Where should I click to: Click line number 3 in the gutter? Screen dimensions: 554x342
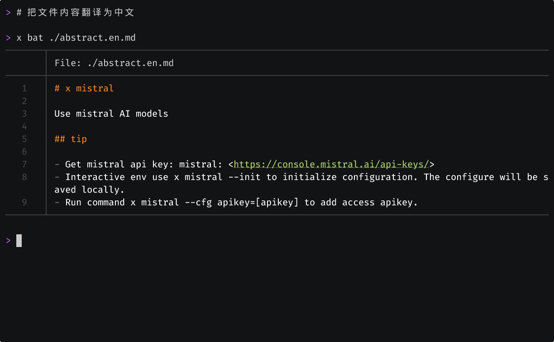24,114
